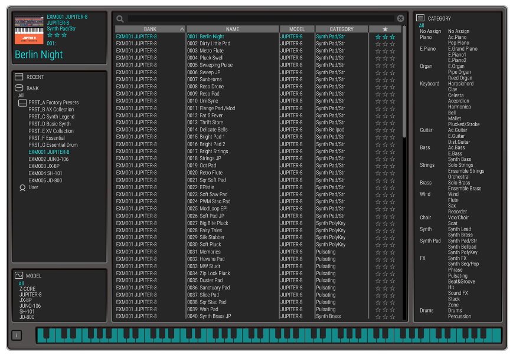
Task: Set star rating for Metro Flute
Action: [385, 51]
